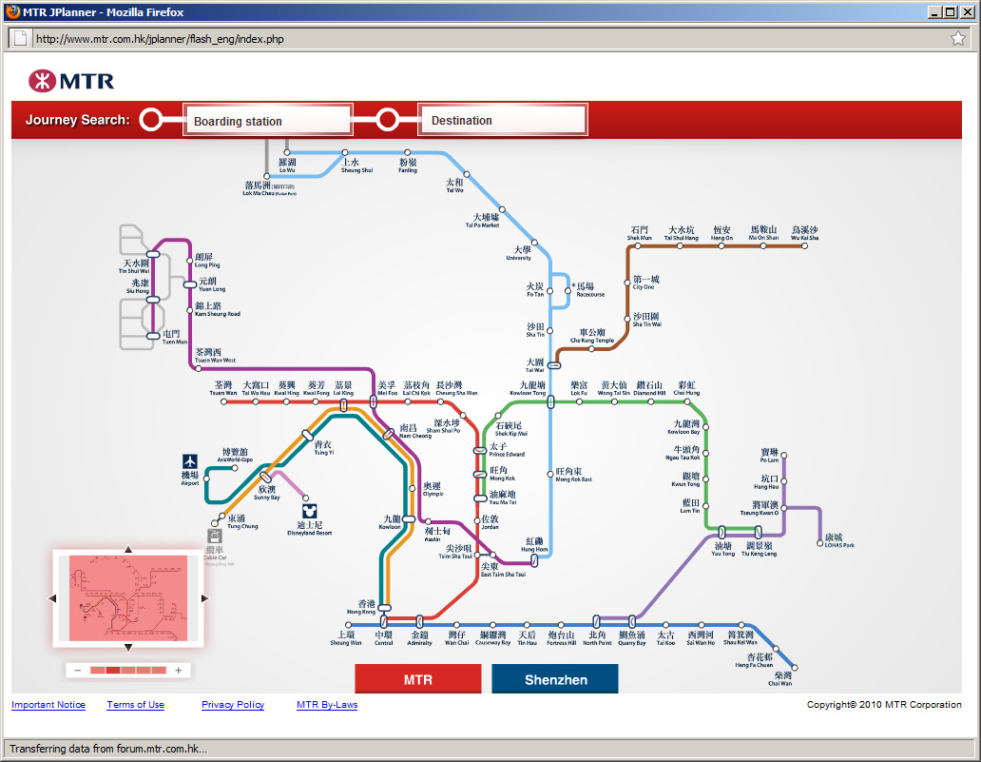Image resolution: width=981 pixels, height=762 pixels.
Task: Switch to the Shenzhen map tab
Action: (x=555, y=679)
